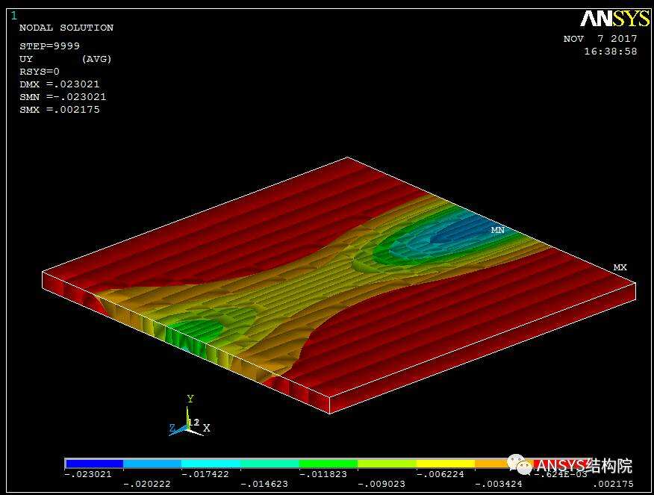Click the SMX =.002175 value
The width and height of the screenshot is (654, 495).
pos(59,110)
